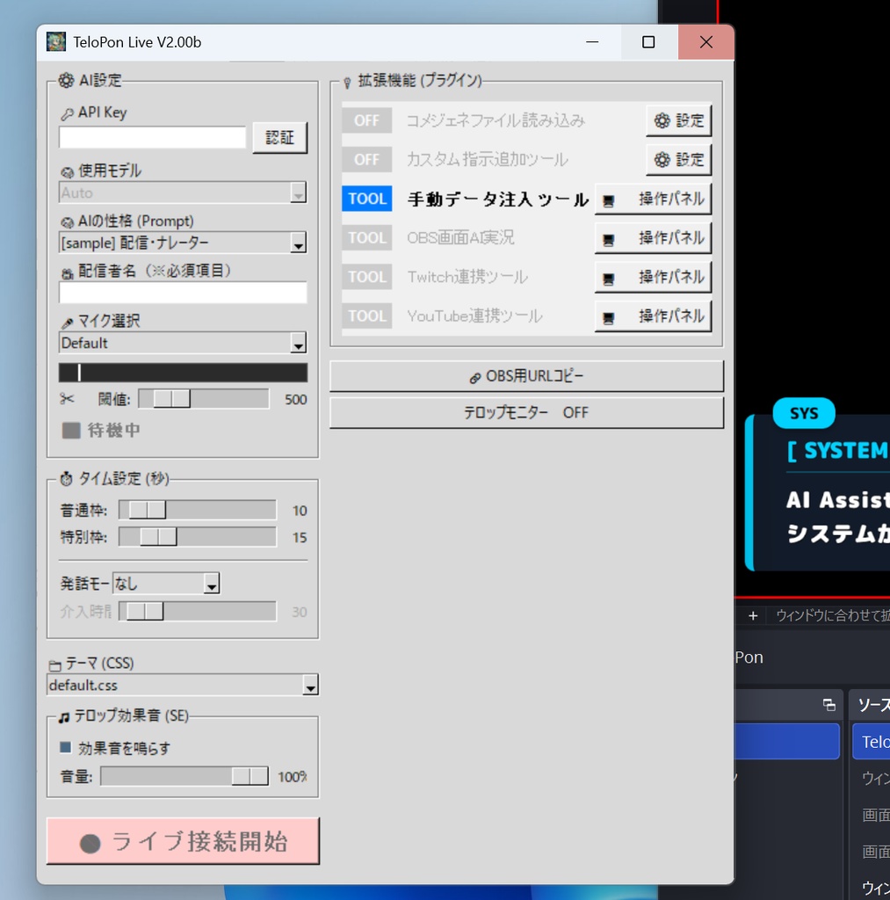Open settings gear for カスタム指示追加ツール
890x900 pixels.
678,159
